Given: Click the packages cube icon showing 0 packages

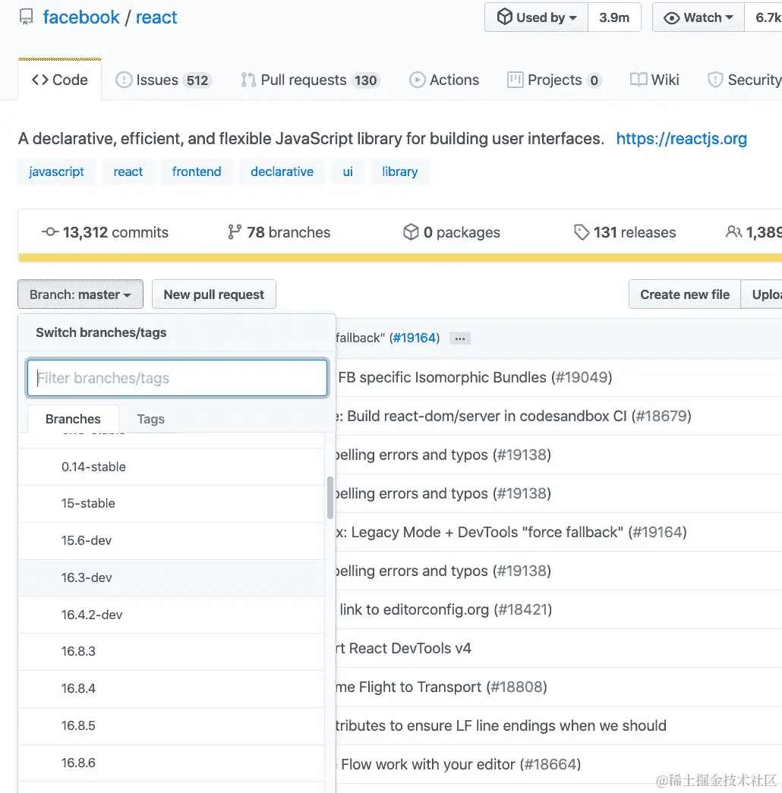Looking at the screenshot, I should click(411, 232).
